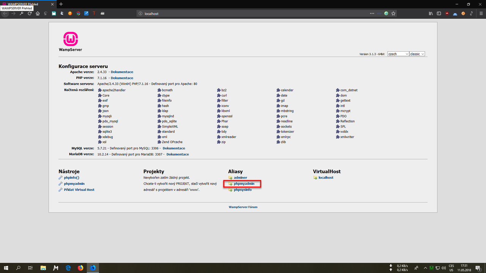This screenshot has width=486, height=273.
Task: Open phpmyadmin under Nástroje
Action: [x=74, y=184]
